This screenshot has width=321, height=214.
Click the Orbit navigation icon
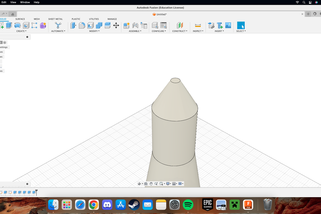click(139, 184)
